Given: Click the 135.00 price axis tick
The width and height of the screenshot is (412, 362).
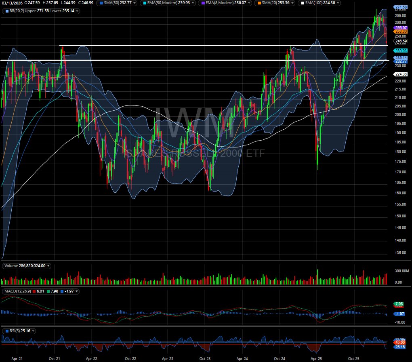Looking at the screenshot, I should (x=400, y=253).
